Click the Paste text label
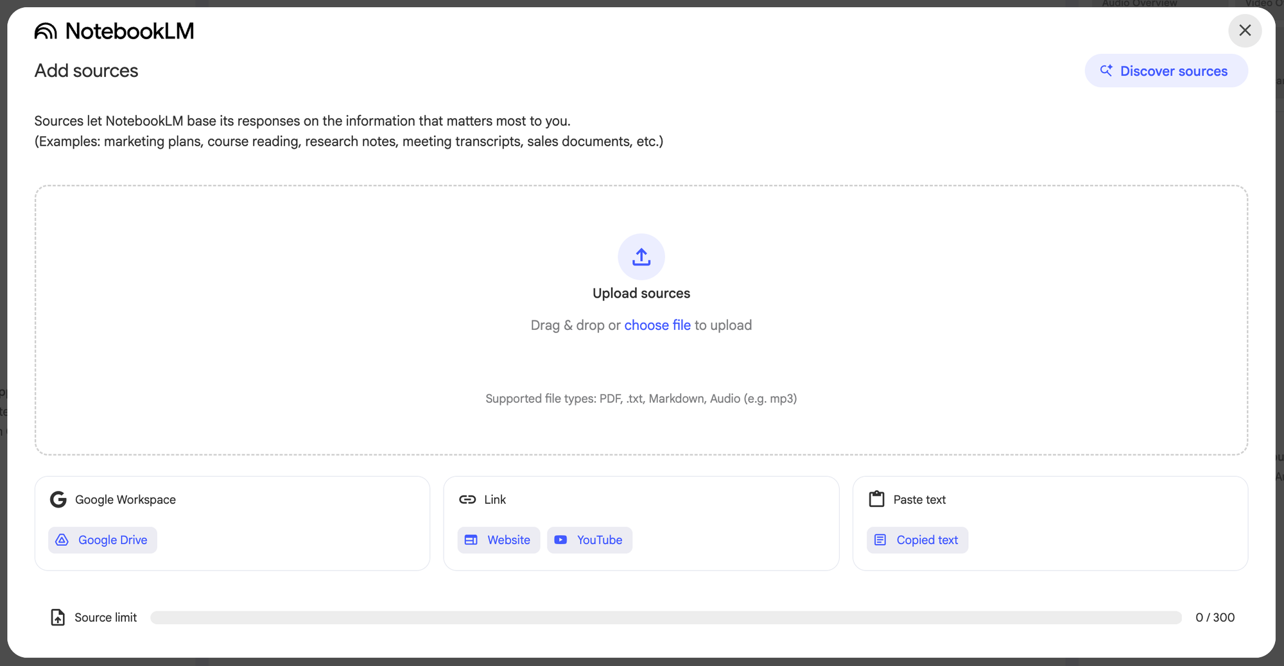 pyautogui.click(x=919, y=499)
